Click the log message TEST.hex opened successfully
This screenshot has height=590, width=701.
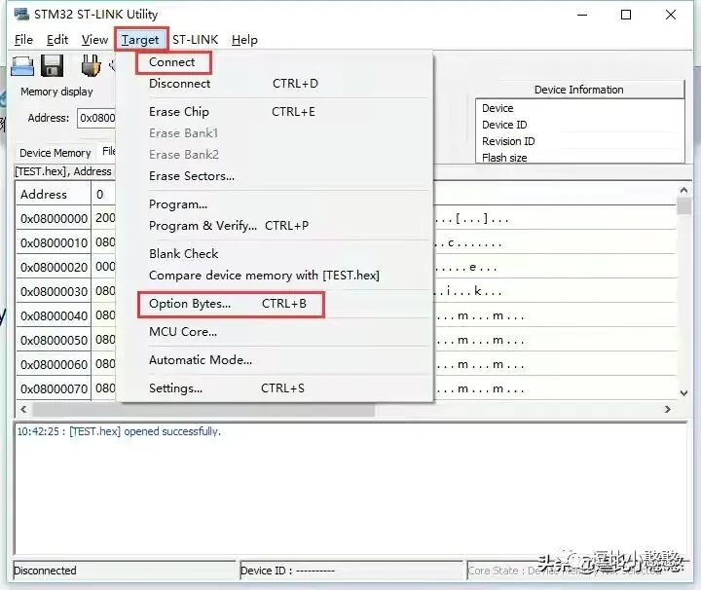point(119,431)
